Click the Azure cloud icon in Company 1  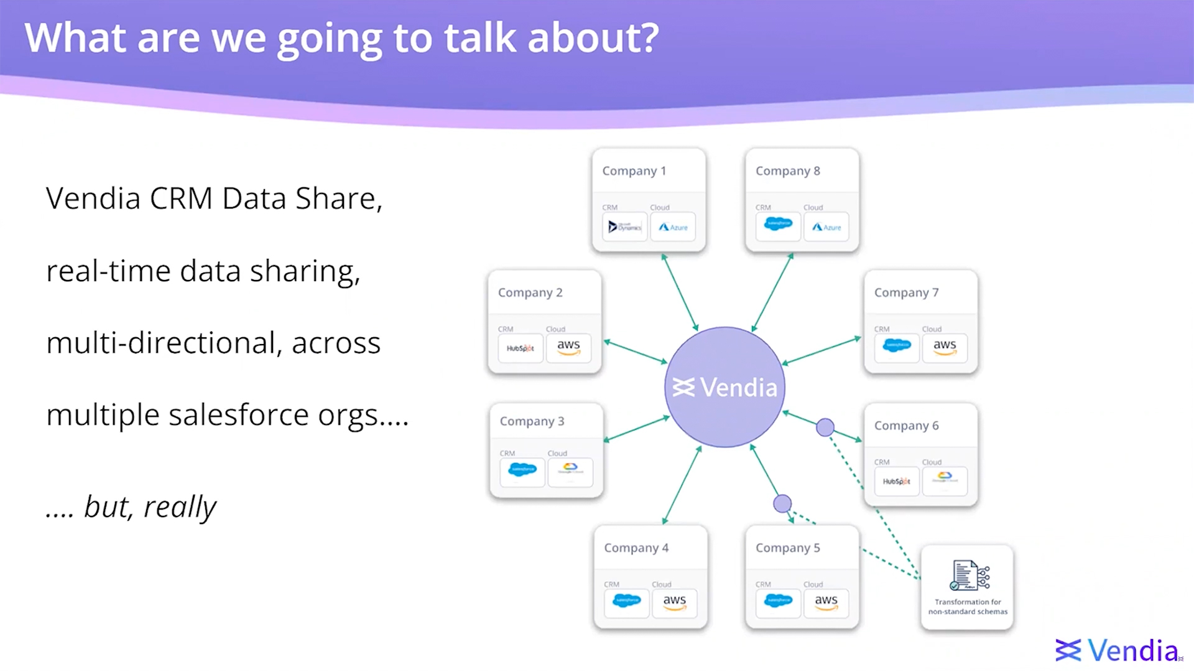(x=673, y=227)
